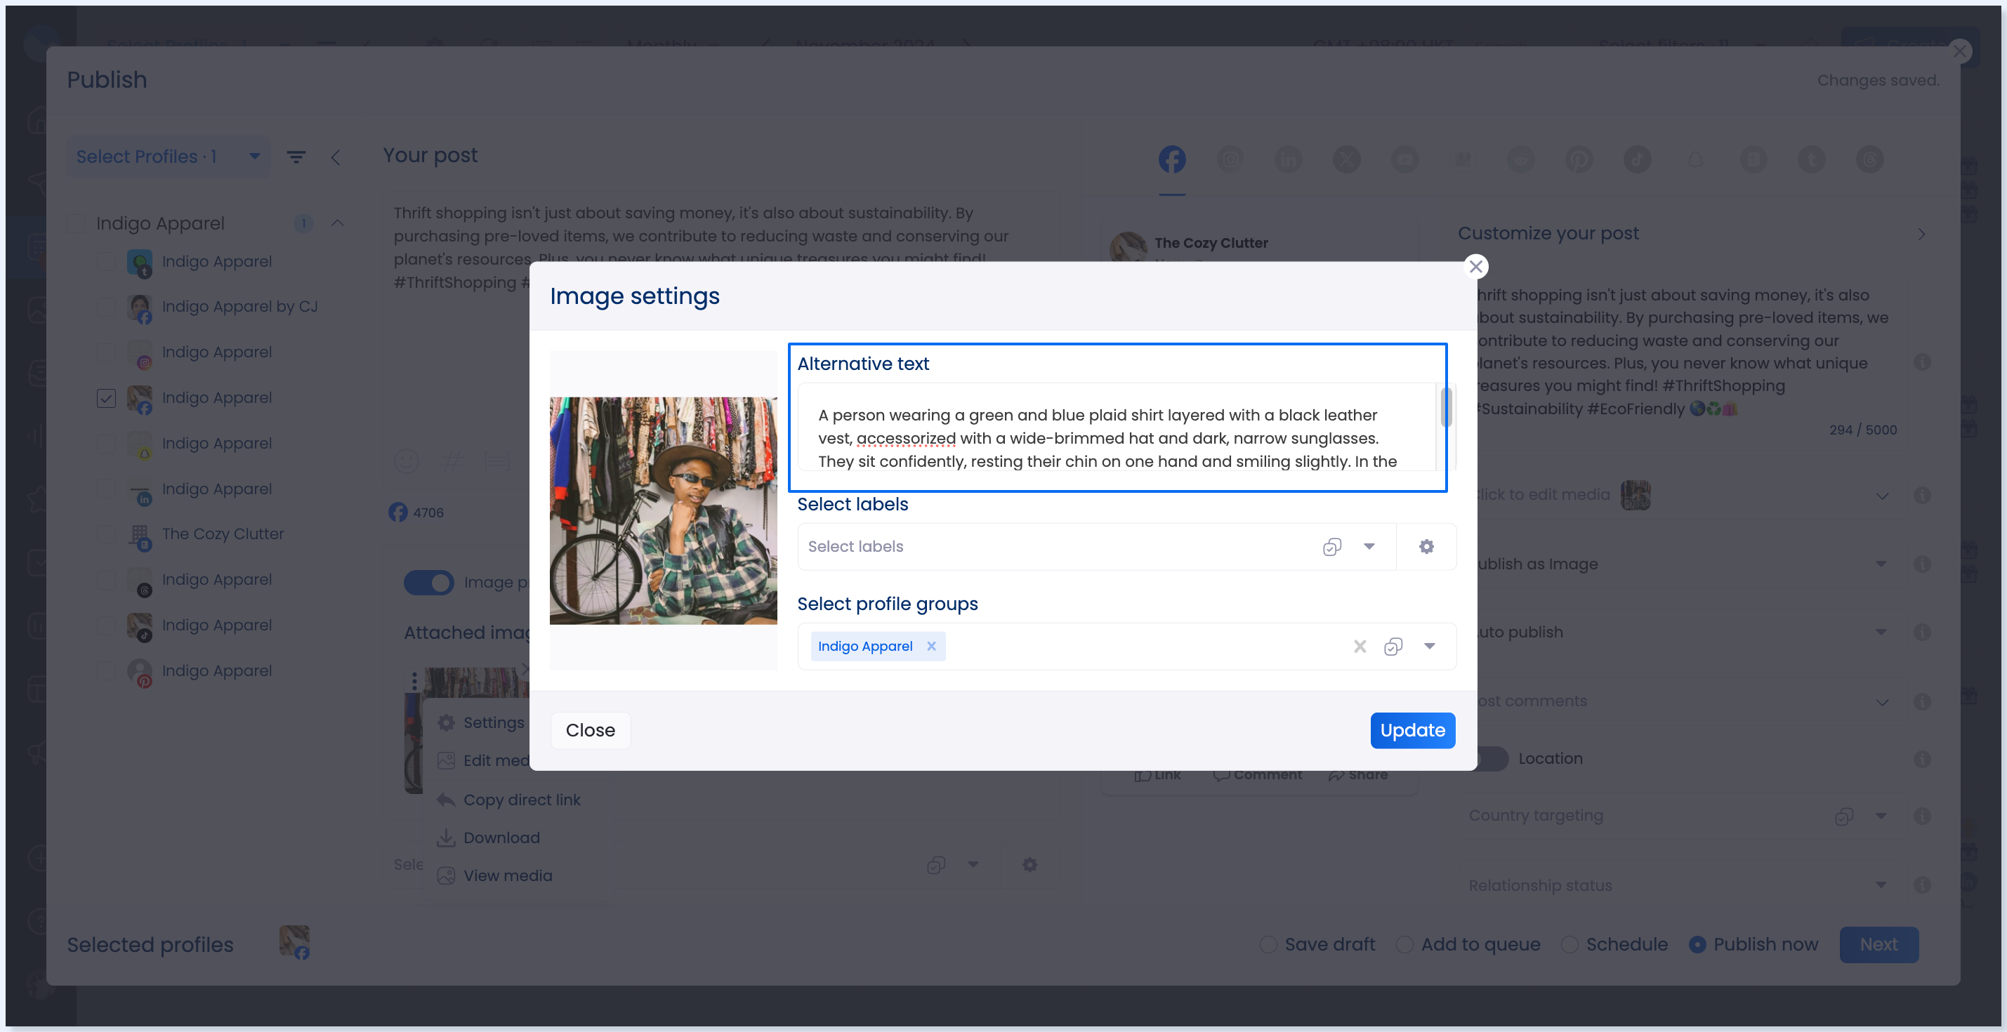Toggle the Image post switch

tap(428, 583)
